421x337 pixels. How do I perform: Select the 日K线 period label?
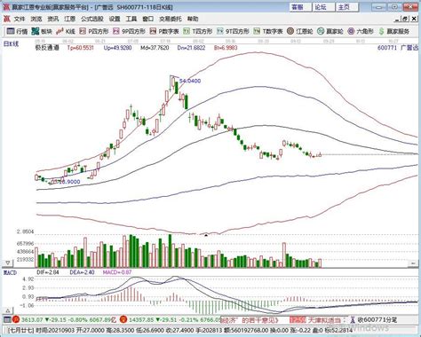[11, 44]
